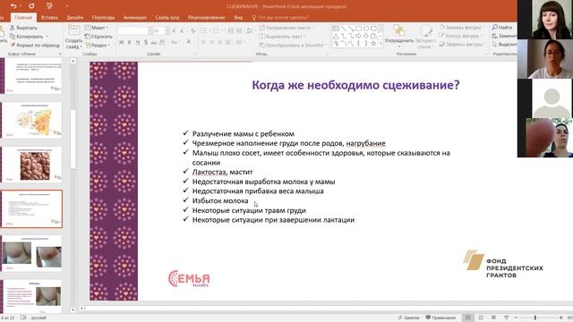573x322 pixels.
Task: Open the font size combo box
Action: tap(160, 31)
